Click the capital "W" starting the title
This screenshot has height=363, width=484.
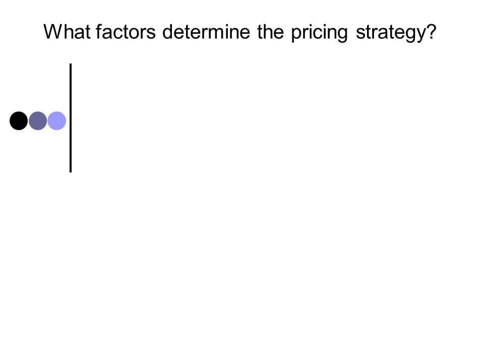coord(53,31)
